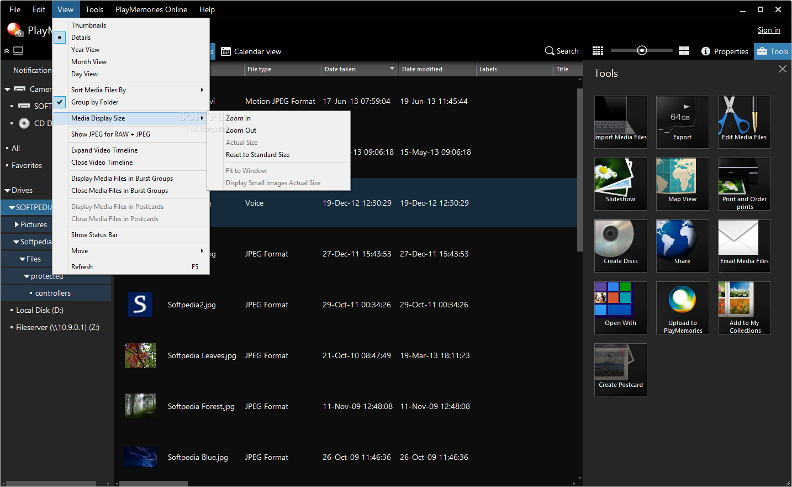Open Print and Order prints tool
The height and width of the screenshot is (487, 792).
745,184
